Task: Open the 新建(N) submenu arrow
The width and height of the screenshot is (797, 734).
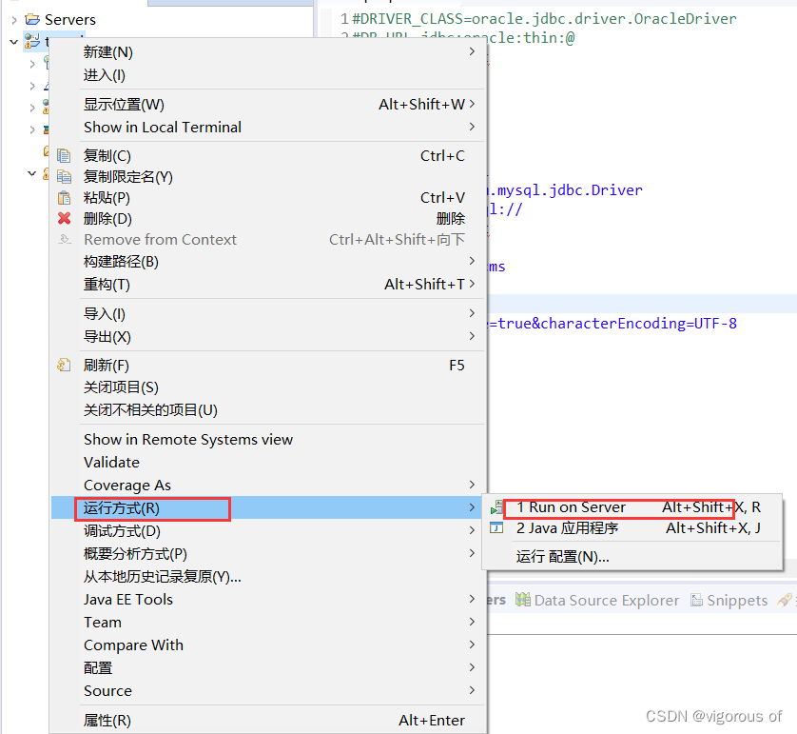Action: coord(472,51)
